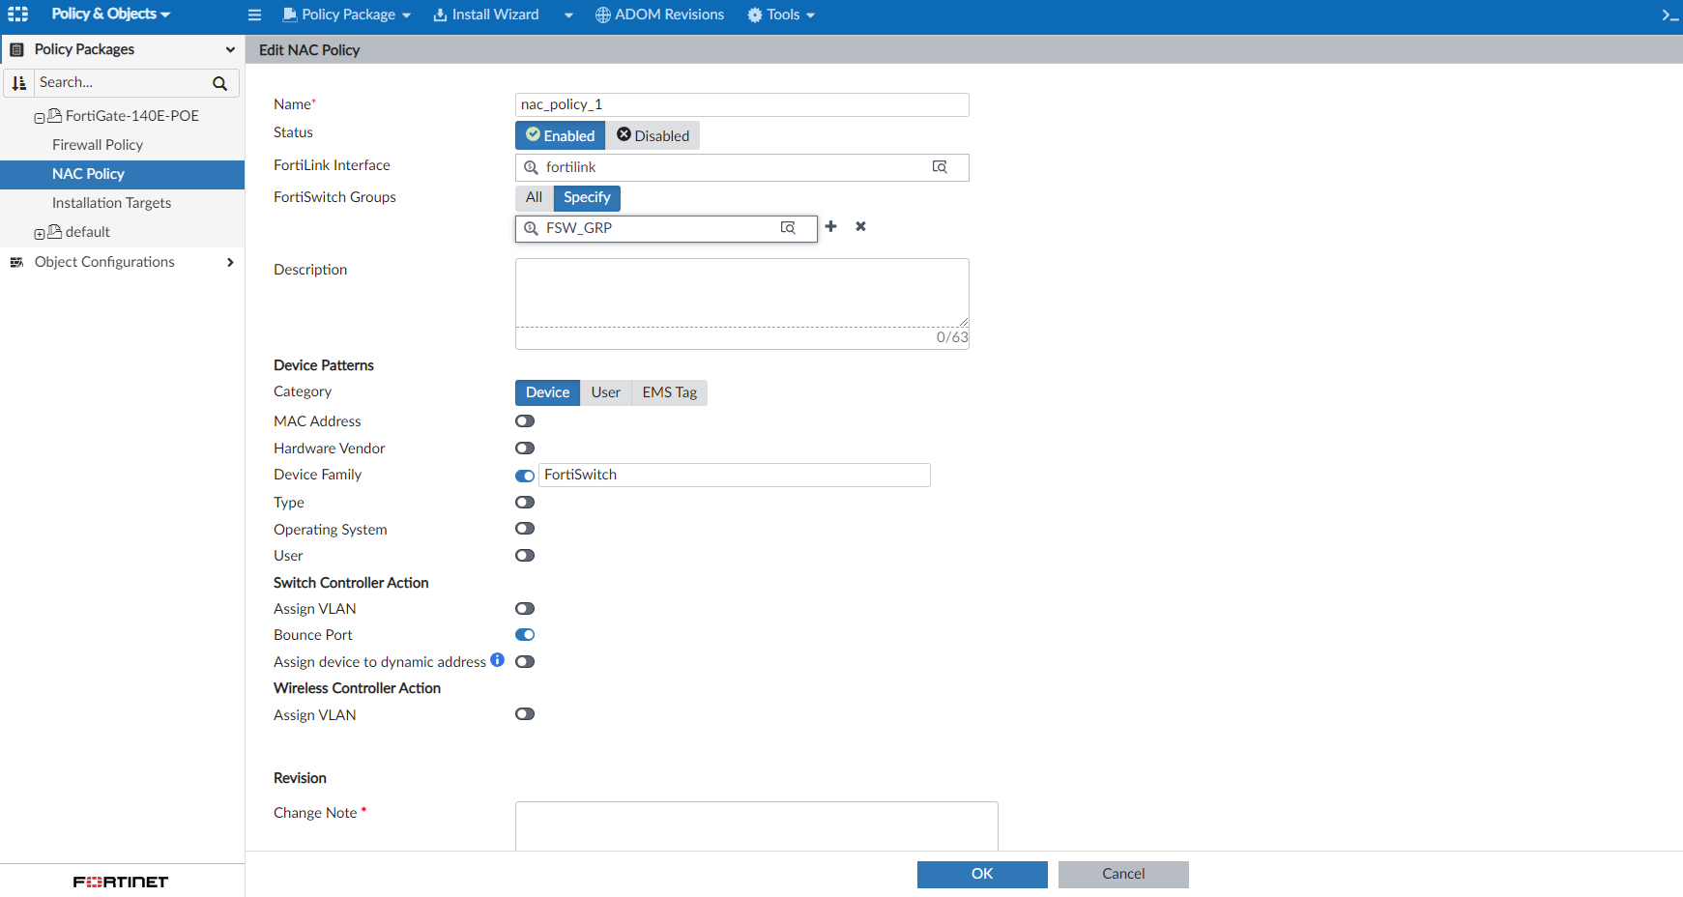Toggle the MAC Address switch

525,421
